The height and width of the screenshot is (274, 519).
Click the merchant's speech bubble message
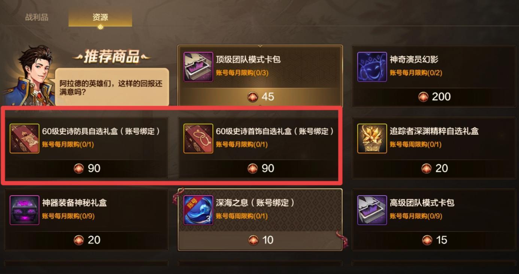tap(112, 87)
